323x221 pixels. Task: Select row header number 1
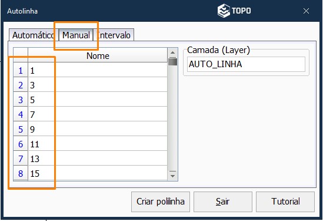tap(21, 70)
